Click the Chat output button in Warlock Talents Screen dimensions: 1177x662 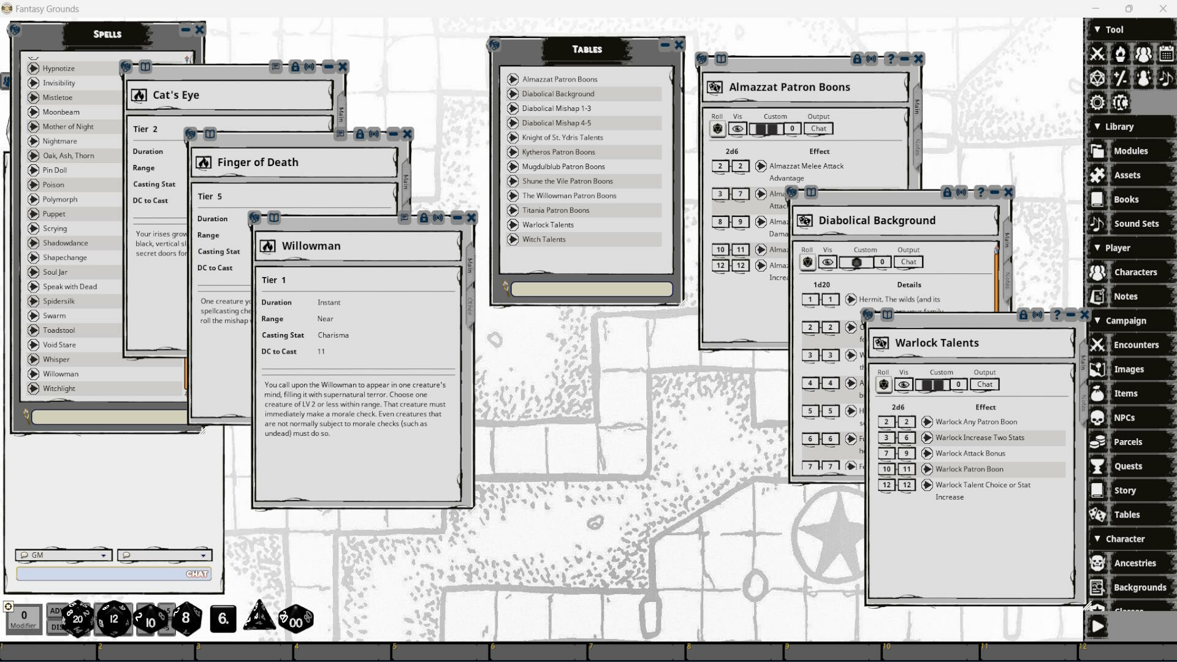click(984, 384)
